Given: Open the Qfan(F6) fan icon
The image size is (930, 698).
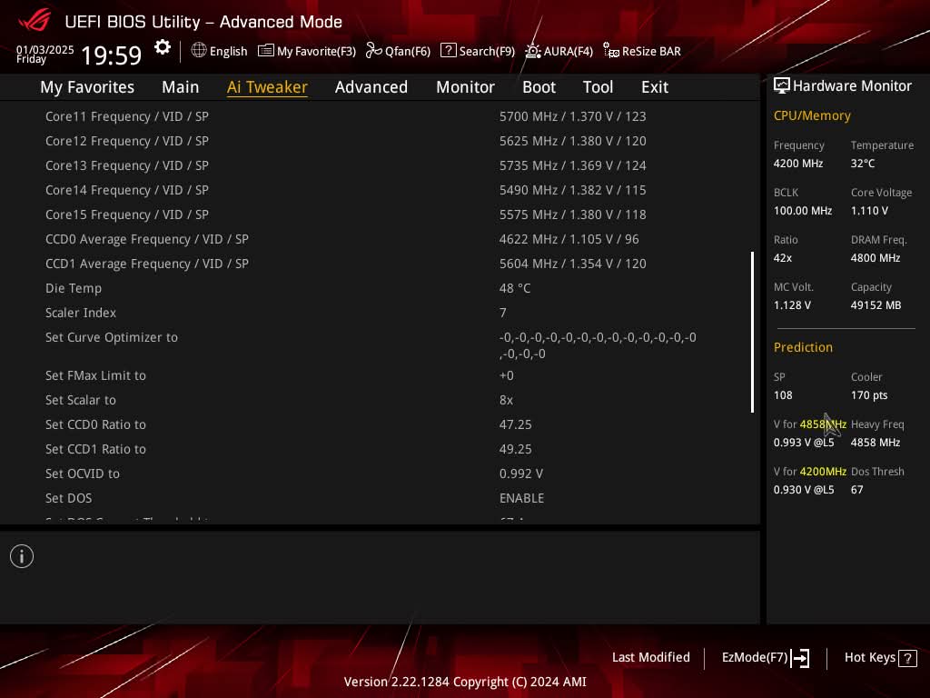Looking at the screenshot, I should [x=373, y=51].
